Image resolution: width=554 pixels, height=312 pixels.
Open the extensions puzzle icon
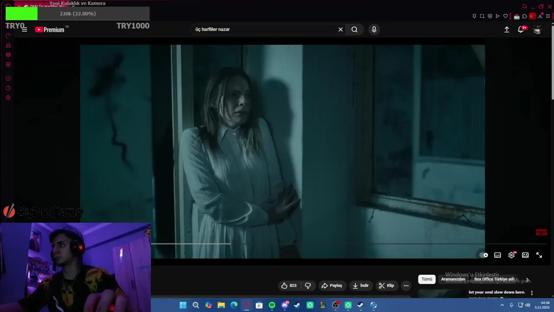pos(525,16)
